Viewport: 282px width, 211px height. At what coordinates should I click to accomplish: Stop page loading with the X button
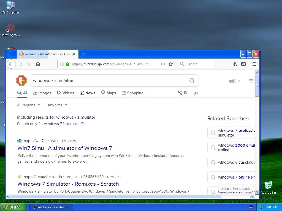point(29,64)
